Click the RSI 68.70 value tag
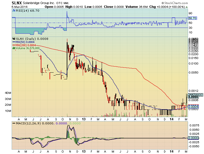Viewport: 204px width, 154px height. (192, 18)
